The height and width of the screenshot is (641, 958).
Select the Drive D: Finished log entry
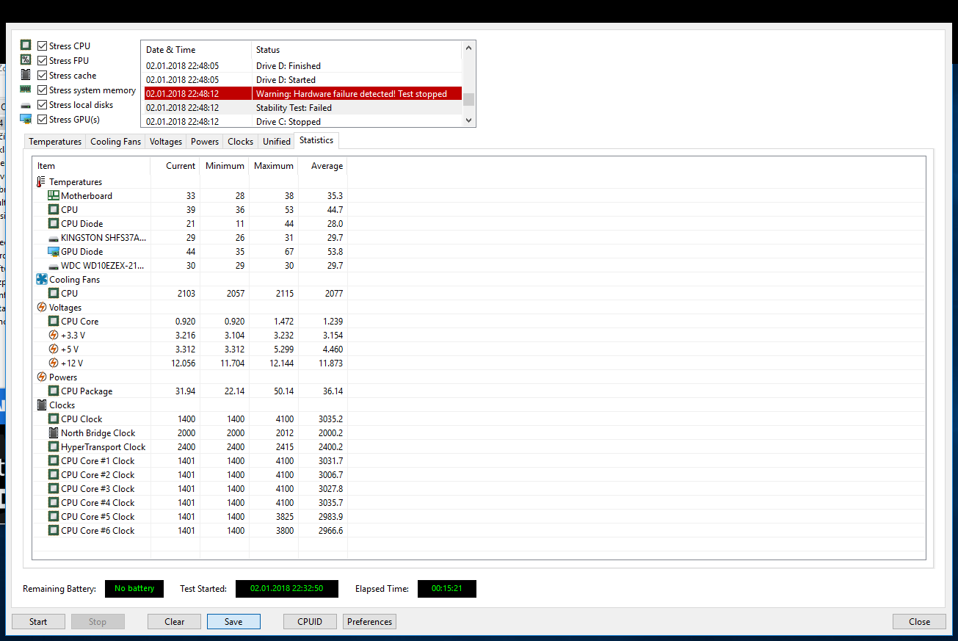(x=302, y=66)
